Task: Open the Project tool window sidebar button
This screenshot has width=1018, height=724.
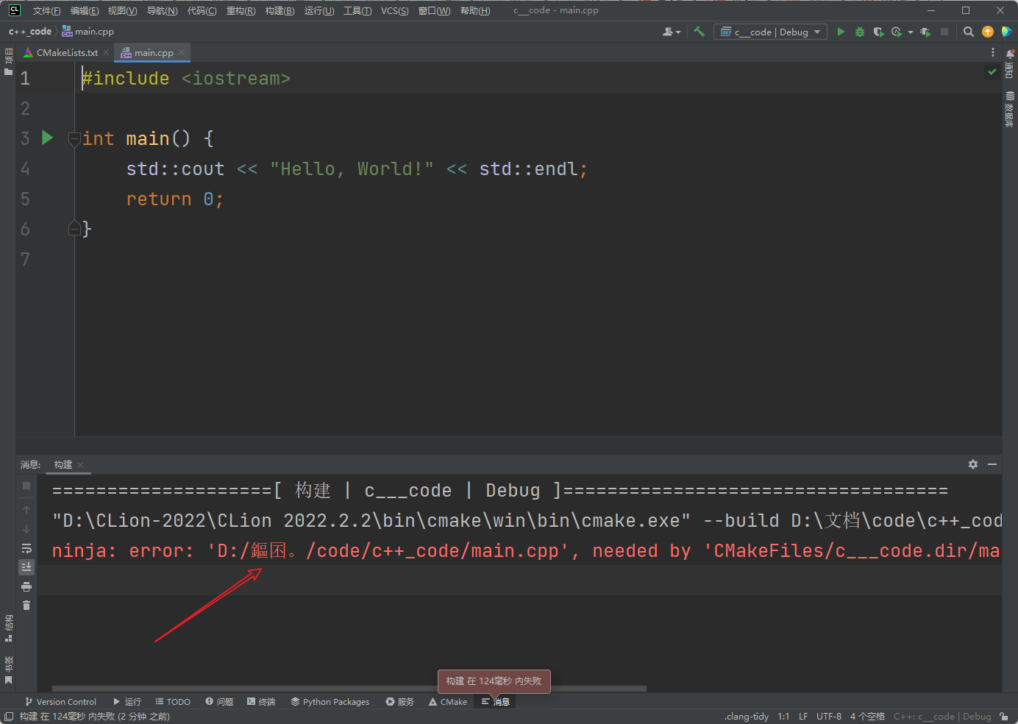Action: 8,61
